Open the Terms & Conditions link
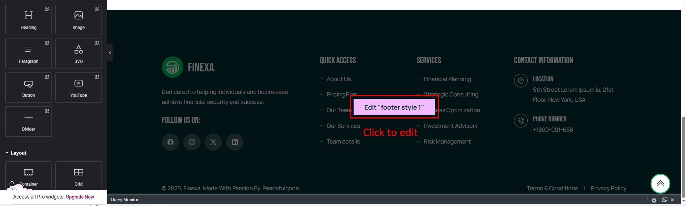Screen dimensions: 686x206 (x=552, y=188)
